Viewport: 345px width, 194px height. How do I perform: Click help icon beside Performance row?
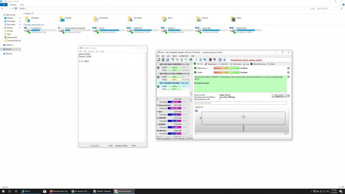pos(288,68)
